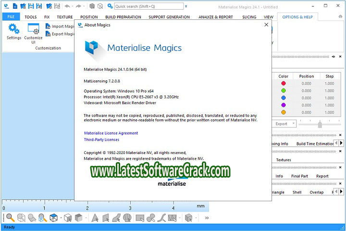Collapse the ribbon with the top-right arrow
The width and height of the screenshot is (346, 231).
point(341,16)
